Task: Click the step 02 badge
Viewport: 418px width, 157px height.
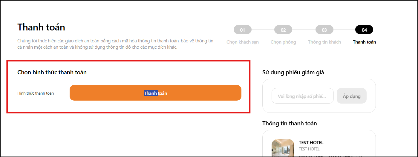Action: click(283, 30)
